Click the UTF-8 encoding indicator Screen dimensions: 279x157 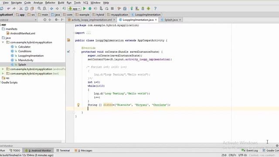[243, 155]
